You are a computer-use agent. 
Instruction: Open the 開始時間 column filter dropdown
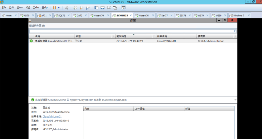[154, 36]
